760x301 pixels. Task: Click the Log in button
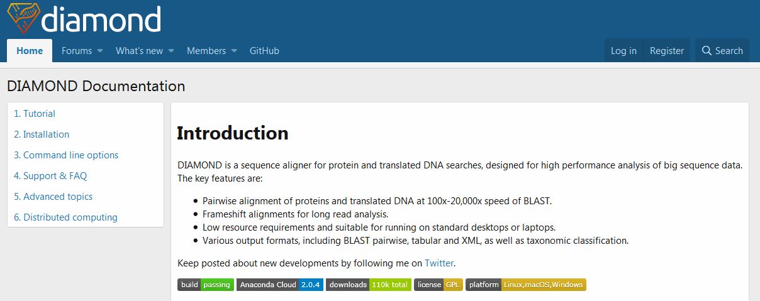pyautogui.click(x=623, y=51)
